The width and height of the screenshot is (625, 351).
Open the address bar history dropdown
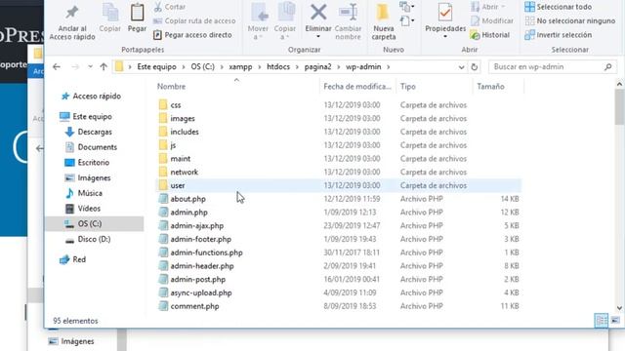coord(461,67)
